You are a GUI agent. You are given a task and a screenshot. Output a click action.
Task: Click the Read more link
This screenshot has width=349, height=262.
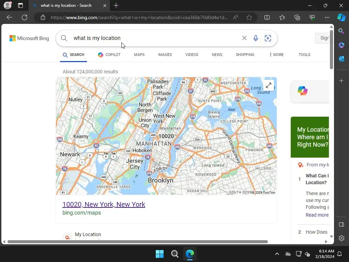[x=317, y=215]
